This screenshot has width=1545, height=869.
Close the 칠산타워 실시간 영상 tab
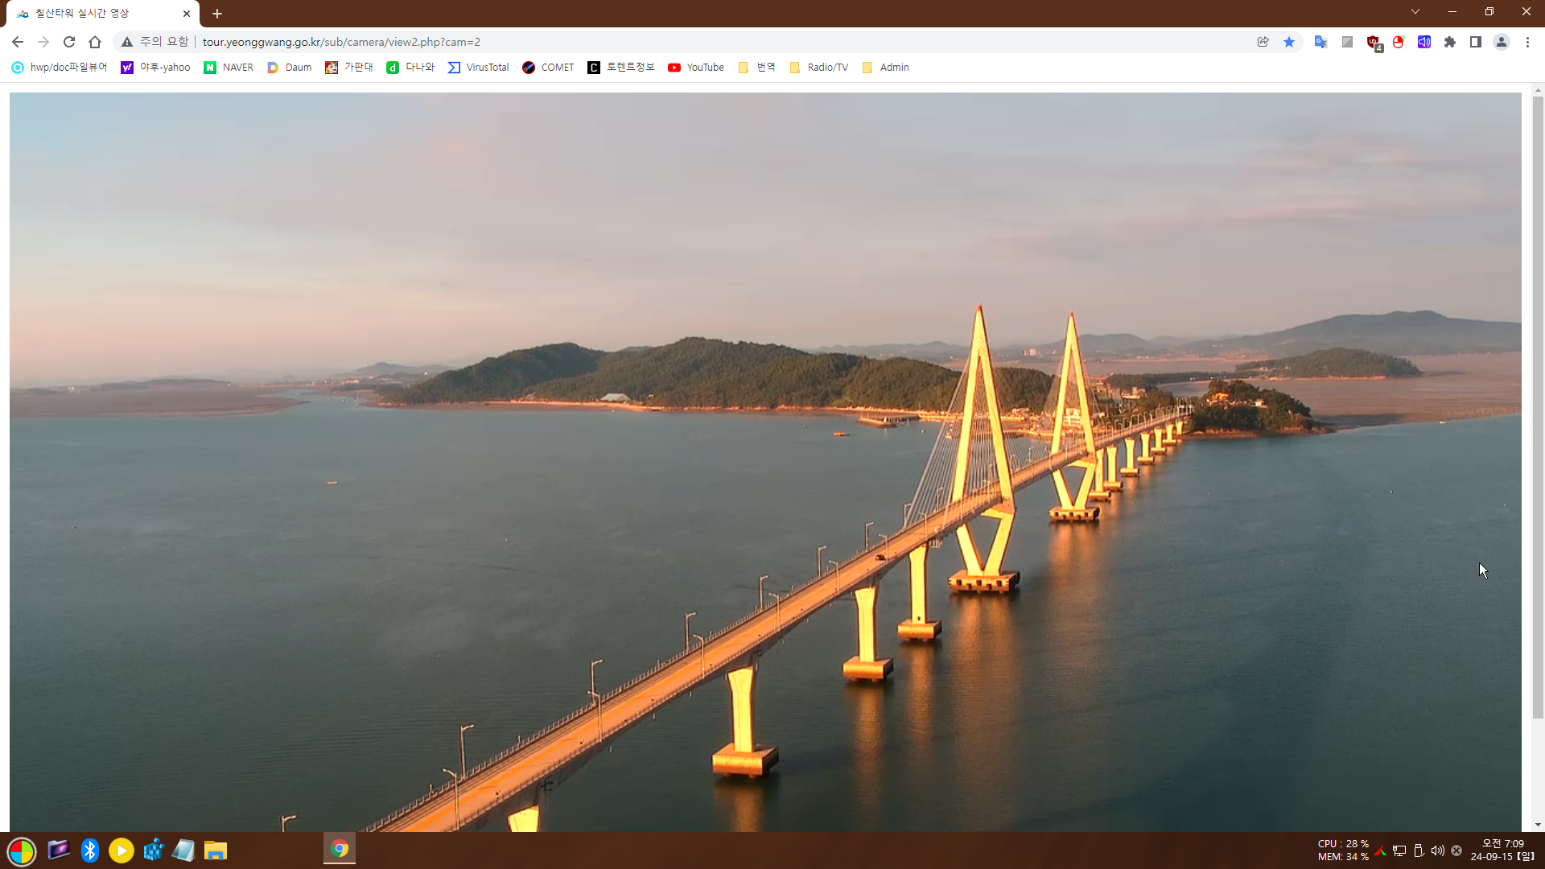tap(187, 14)
